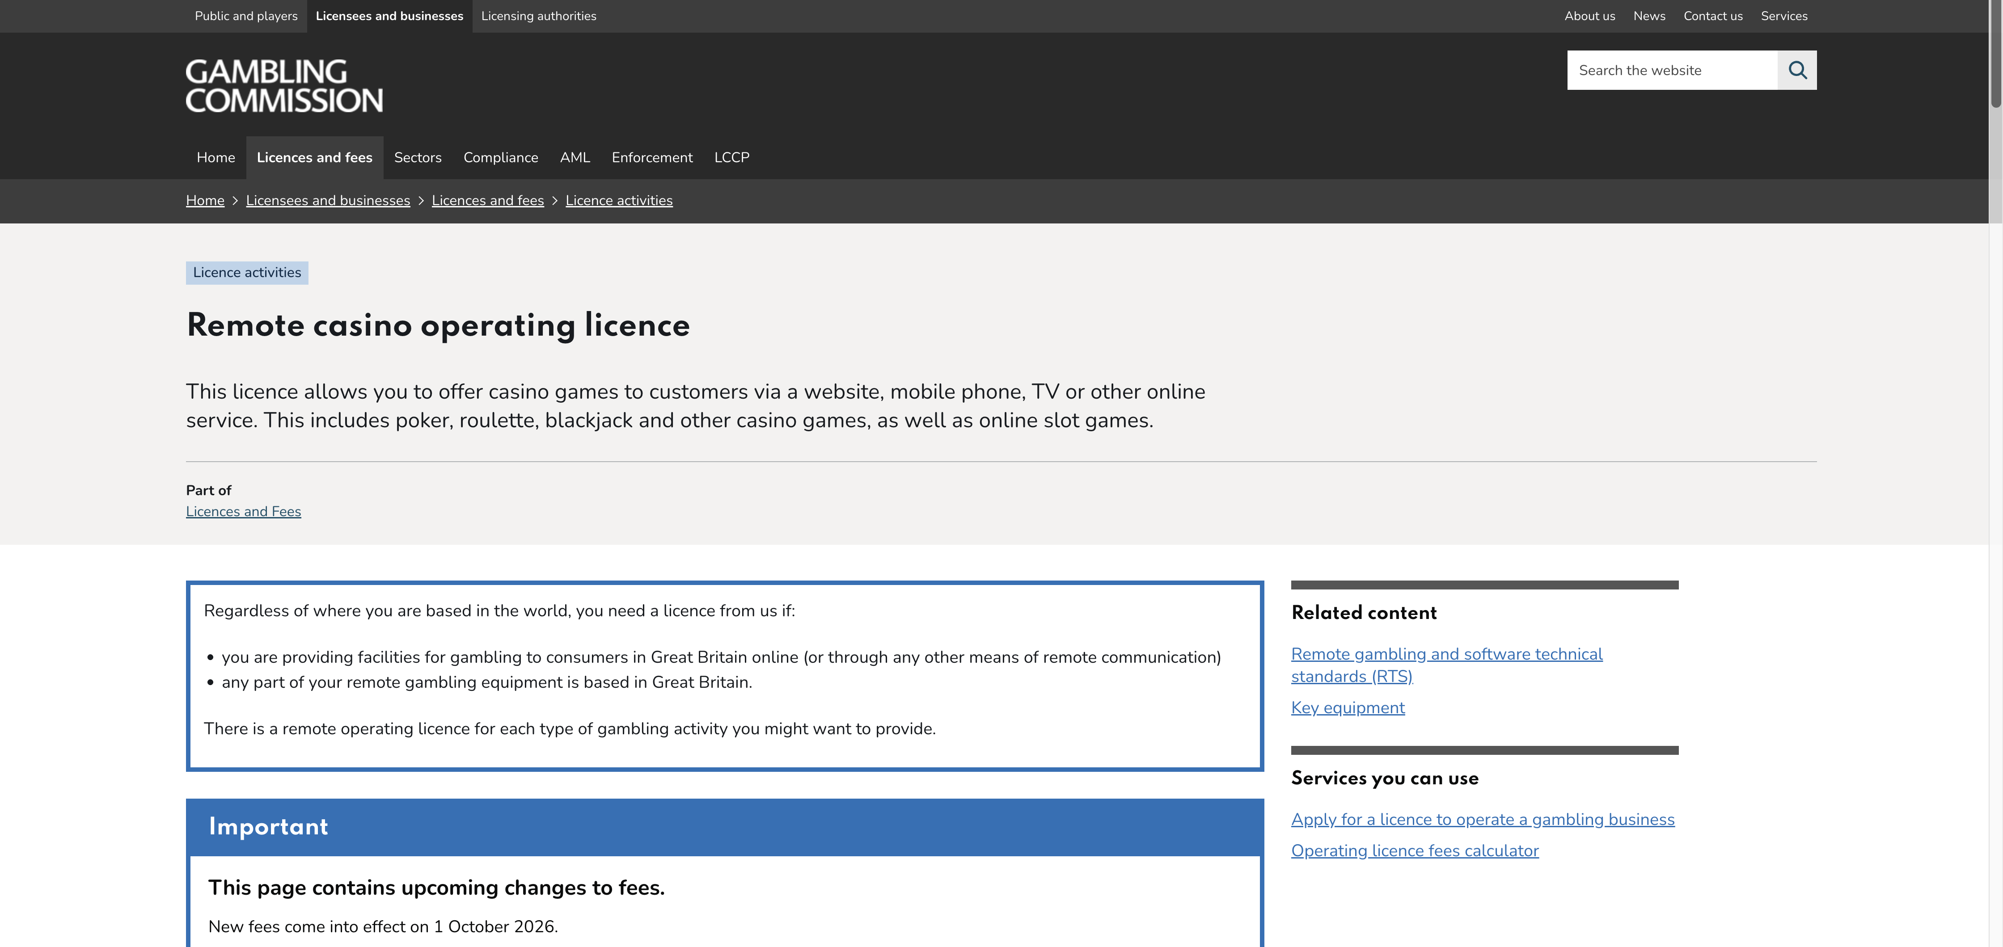Viewport: 2003px width, 947px height.
Task: Click 'New fees come into effect' text
Action: tap(383, 927)
